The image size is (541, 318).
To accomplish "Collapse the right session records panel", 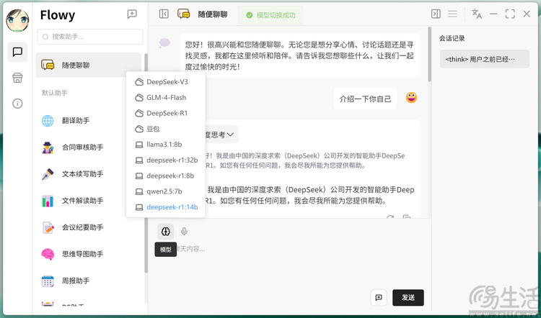I will pos(436,14).
